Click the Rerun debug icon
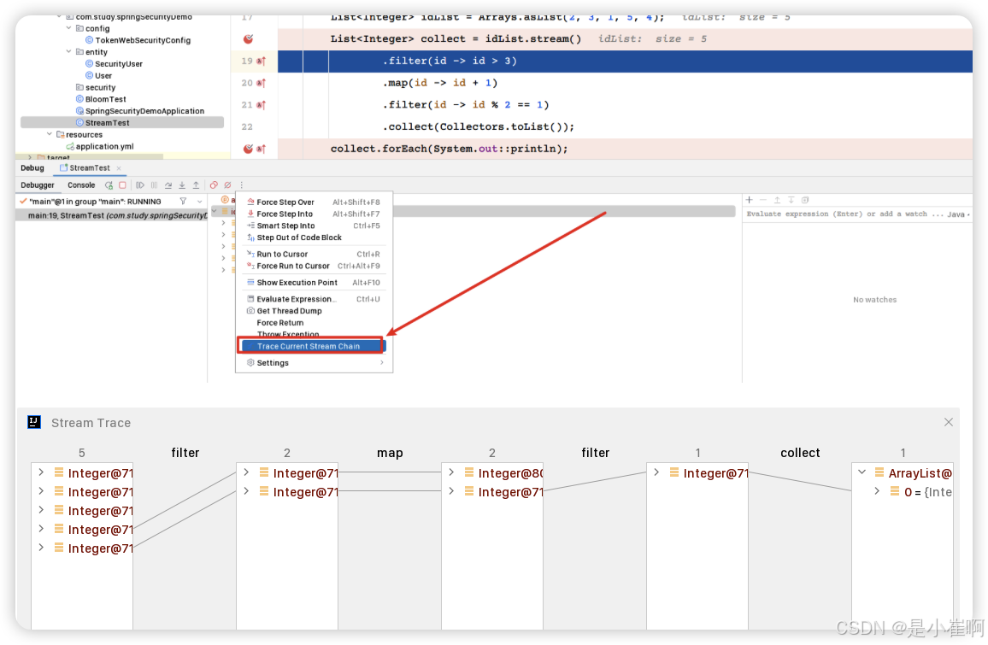 coord(109,185)
